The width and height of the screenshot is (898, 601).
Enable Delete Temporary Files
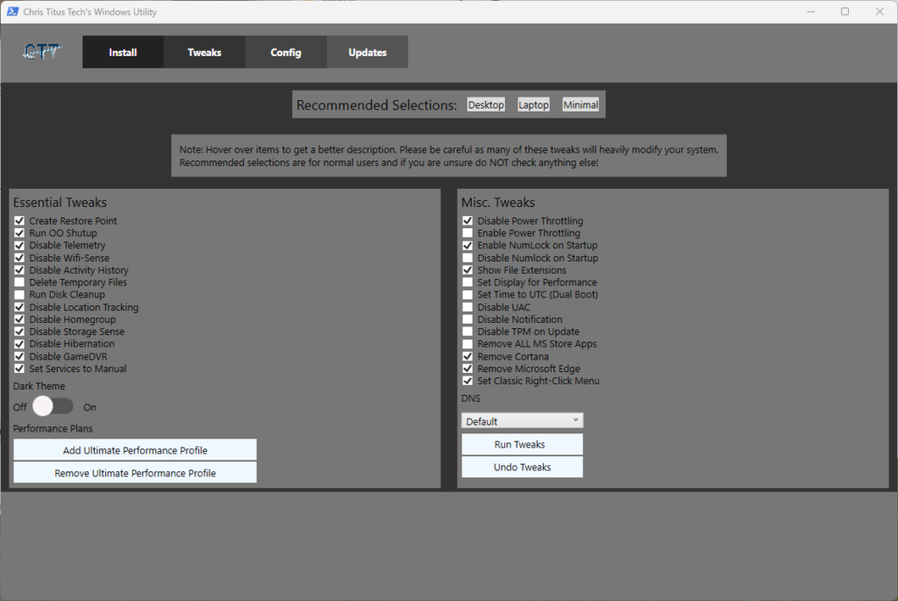tap(19, 282)
